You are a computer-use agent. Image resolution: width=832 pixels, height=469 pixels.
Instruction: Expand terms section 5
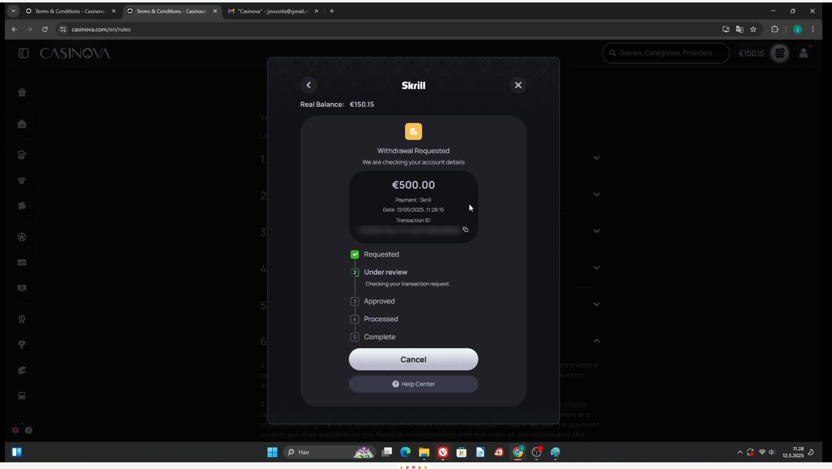pyautogui.click(x=597, y=305)
